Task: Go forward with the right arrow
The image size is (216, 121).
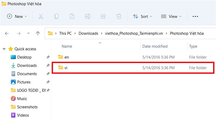Action: click(19, 33)
